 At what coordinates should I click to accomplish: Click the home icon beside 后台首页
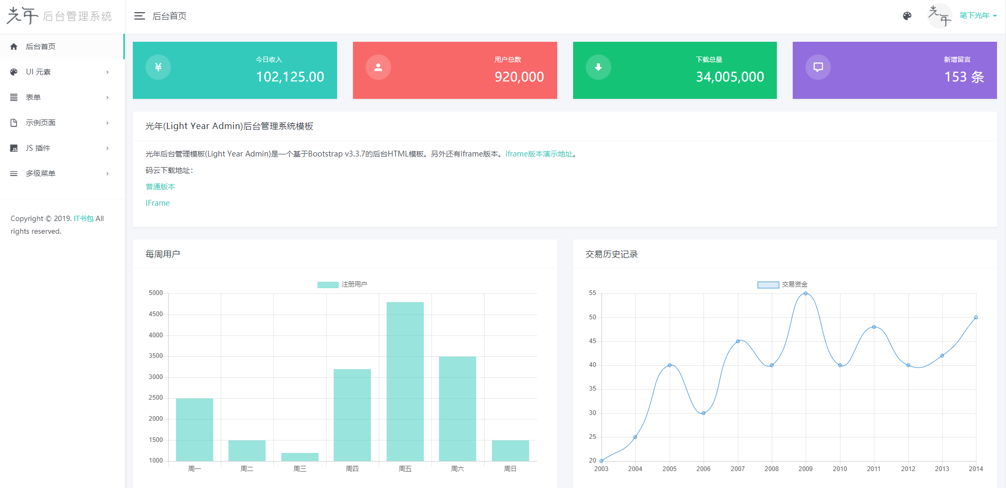(14, 47)
